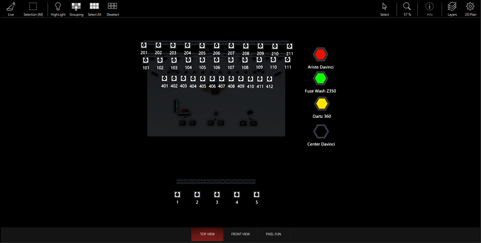Click the Center Davinci label

pos(321,144)
